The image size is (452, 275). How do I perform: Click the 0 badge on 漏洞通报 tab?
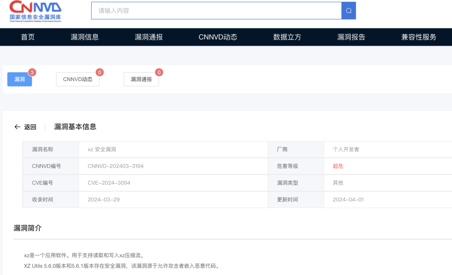tap(159, 72)
